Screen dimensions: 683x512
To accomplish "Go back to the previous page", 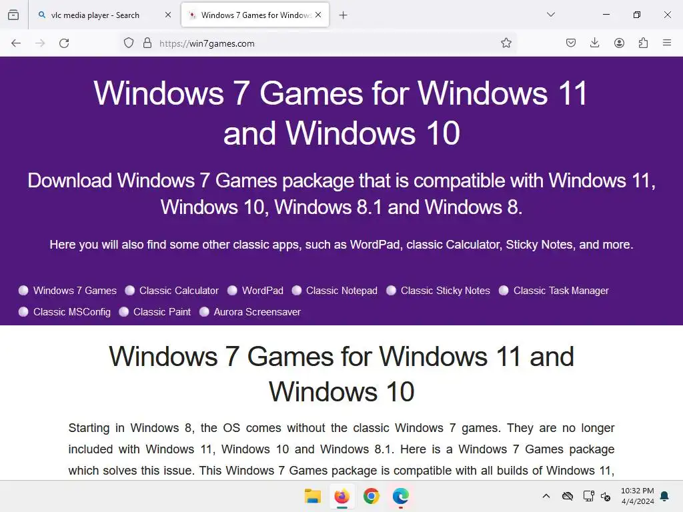I will 16,43.
